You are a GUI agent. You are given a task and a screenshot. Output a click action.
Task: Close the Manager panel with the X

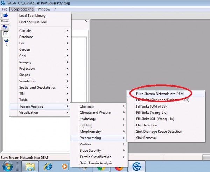pos(86,21)
